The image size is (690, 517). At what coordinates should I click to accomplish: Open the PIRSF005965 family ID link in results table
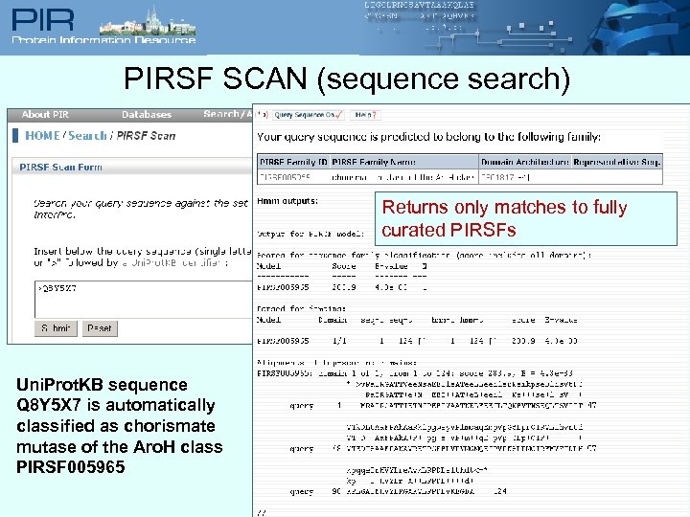(x=285, y=177)
